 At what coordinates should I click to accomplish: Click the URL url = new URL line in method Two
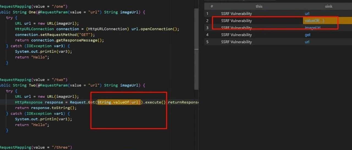pos(47,97)
